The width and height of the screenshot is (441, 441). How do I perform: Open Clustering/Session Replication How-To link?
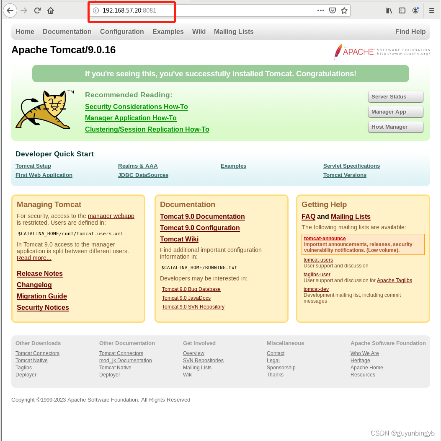[147, 129]
